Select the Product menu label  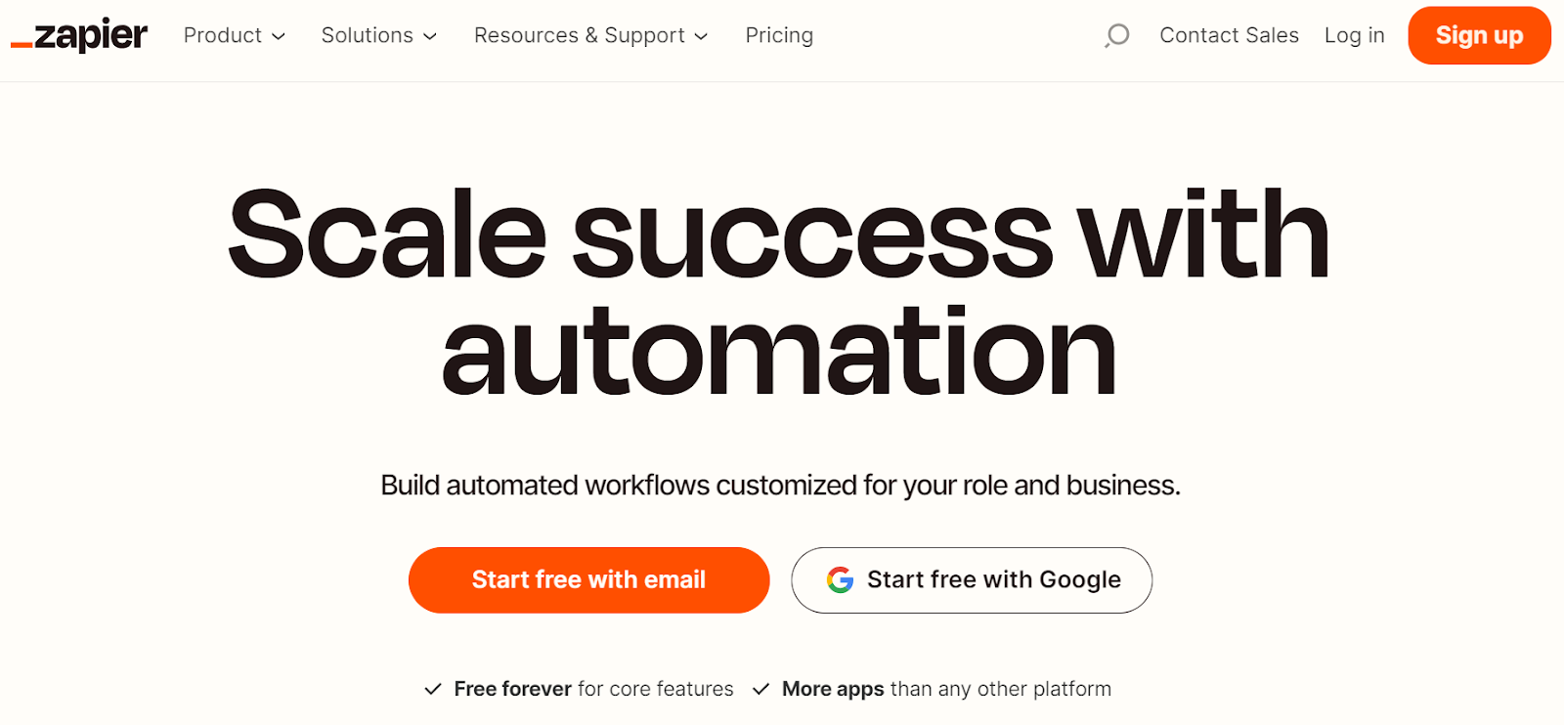[223, 35]
